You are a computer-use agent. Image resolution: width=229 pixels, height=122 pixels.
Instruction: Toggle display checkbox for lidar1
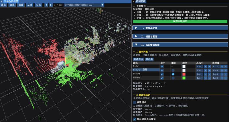(x=162, y=74)
